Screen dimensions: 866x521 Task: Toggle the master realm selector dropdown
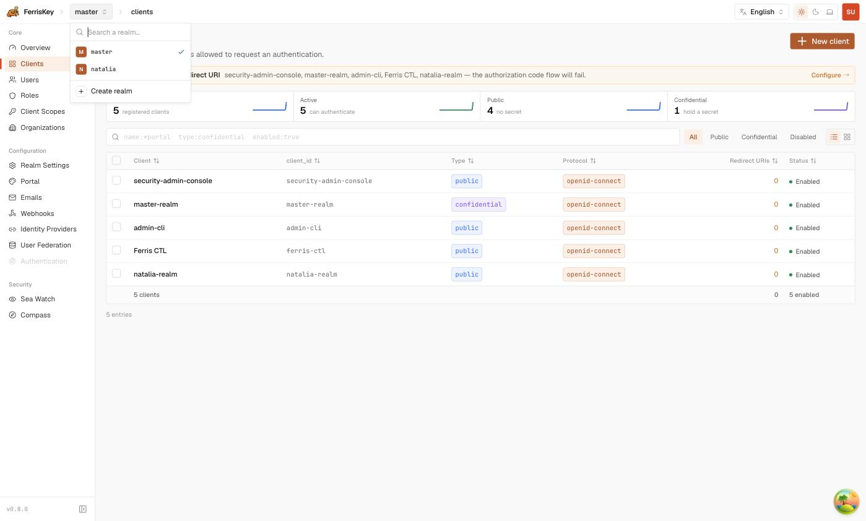click(x=91, y=12)
